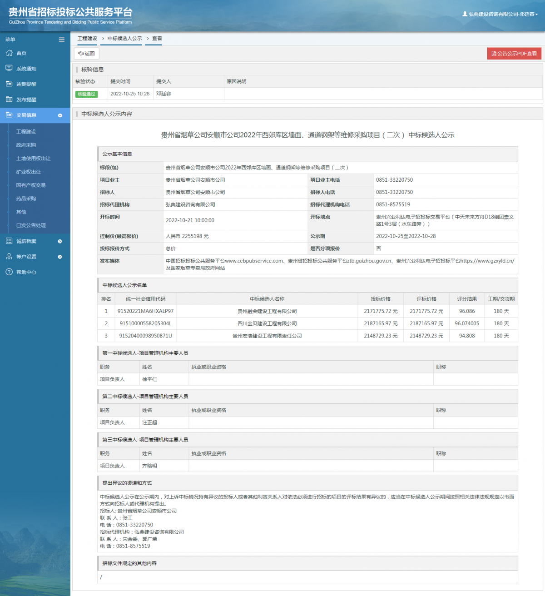545x596 pixels.
Task: Click candidate 四川金贝建设工程有限公司
Action: point(267,323)
